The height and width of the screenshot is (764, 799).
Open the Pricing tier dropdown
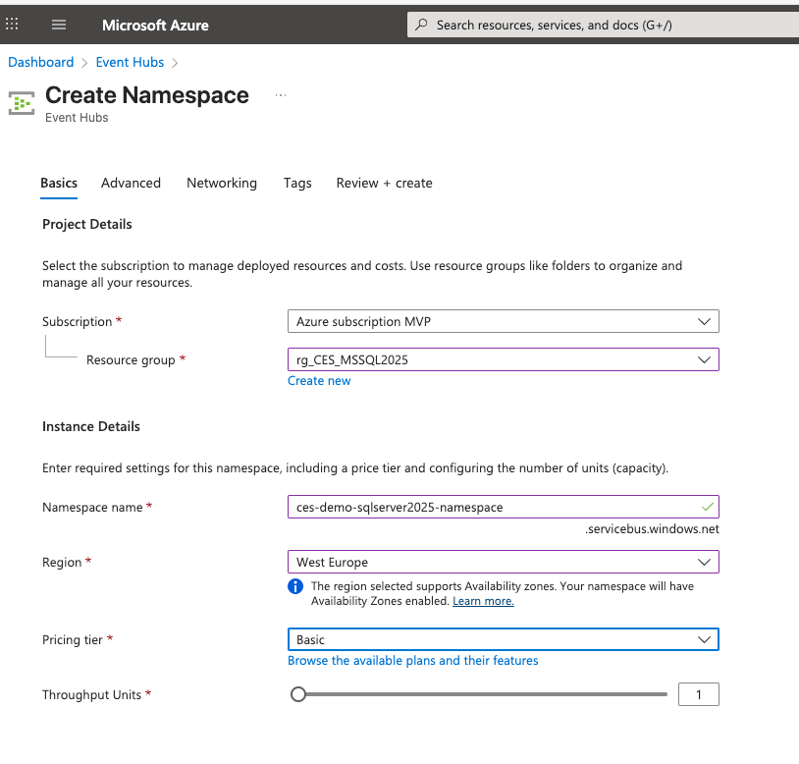tap(703, 639)
